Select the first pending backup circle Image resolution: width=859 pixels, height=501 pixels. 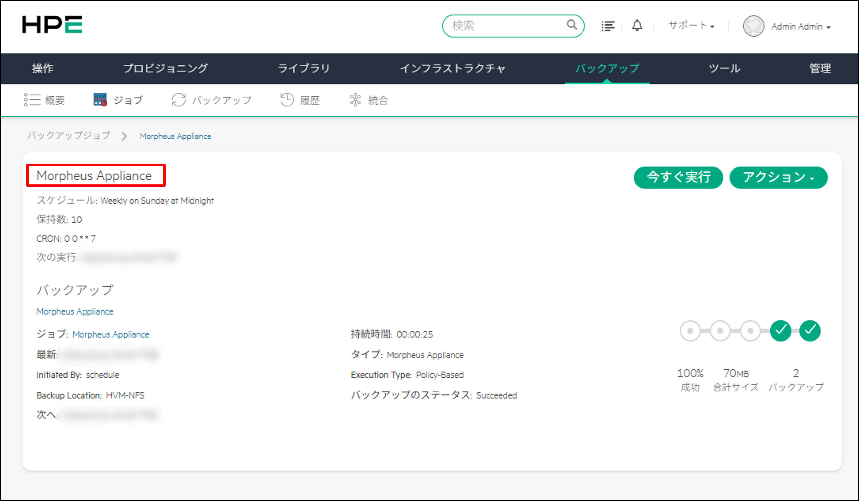690,331
